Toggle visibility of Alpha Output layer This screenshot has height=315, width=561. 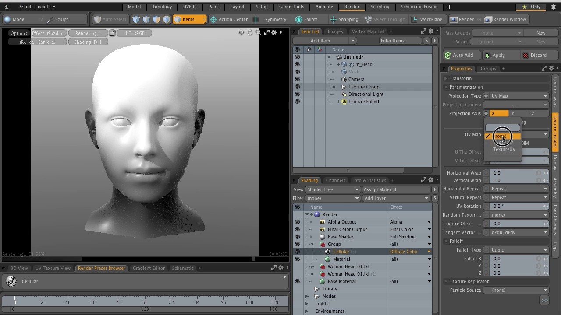click(x=298, y=222)
